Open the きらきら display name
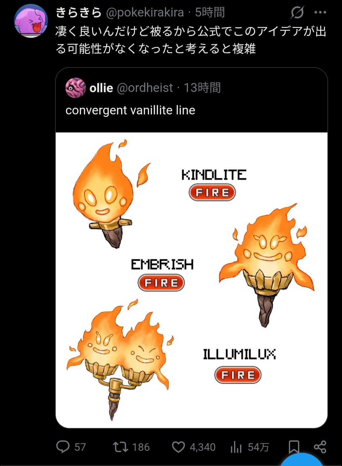Viewport: 342px width, 466px height. click(79, 12)
